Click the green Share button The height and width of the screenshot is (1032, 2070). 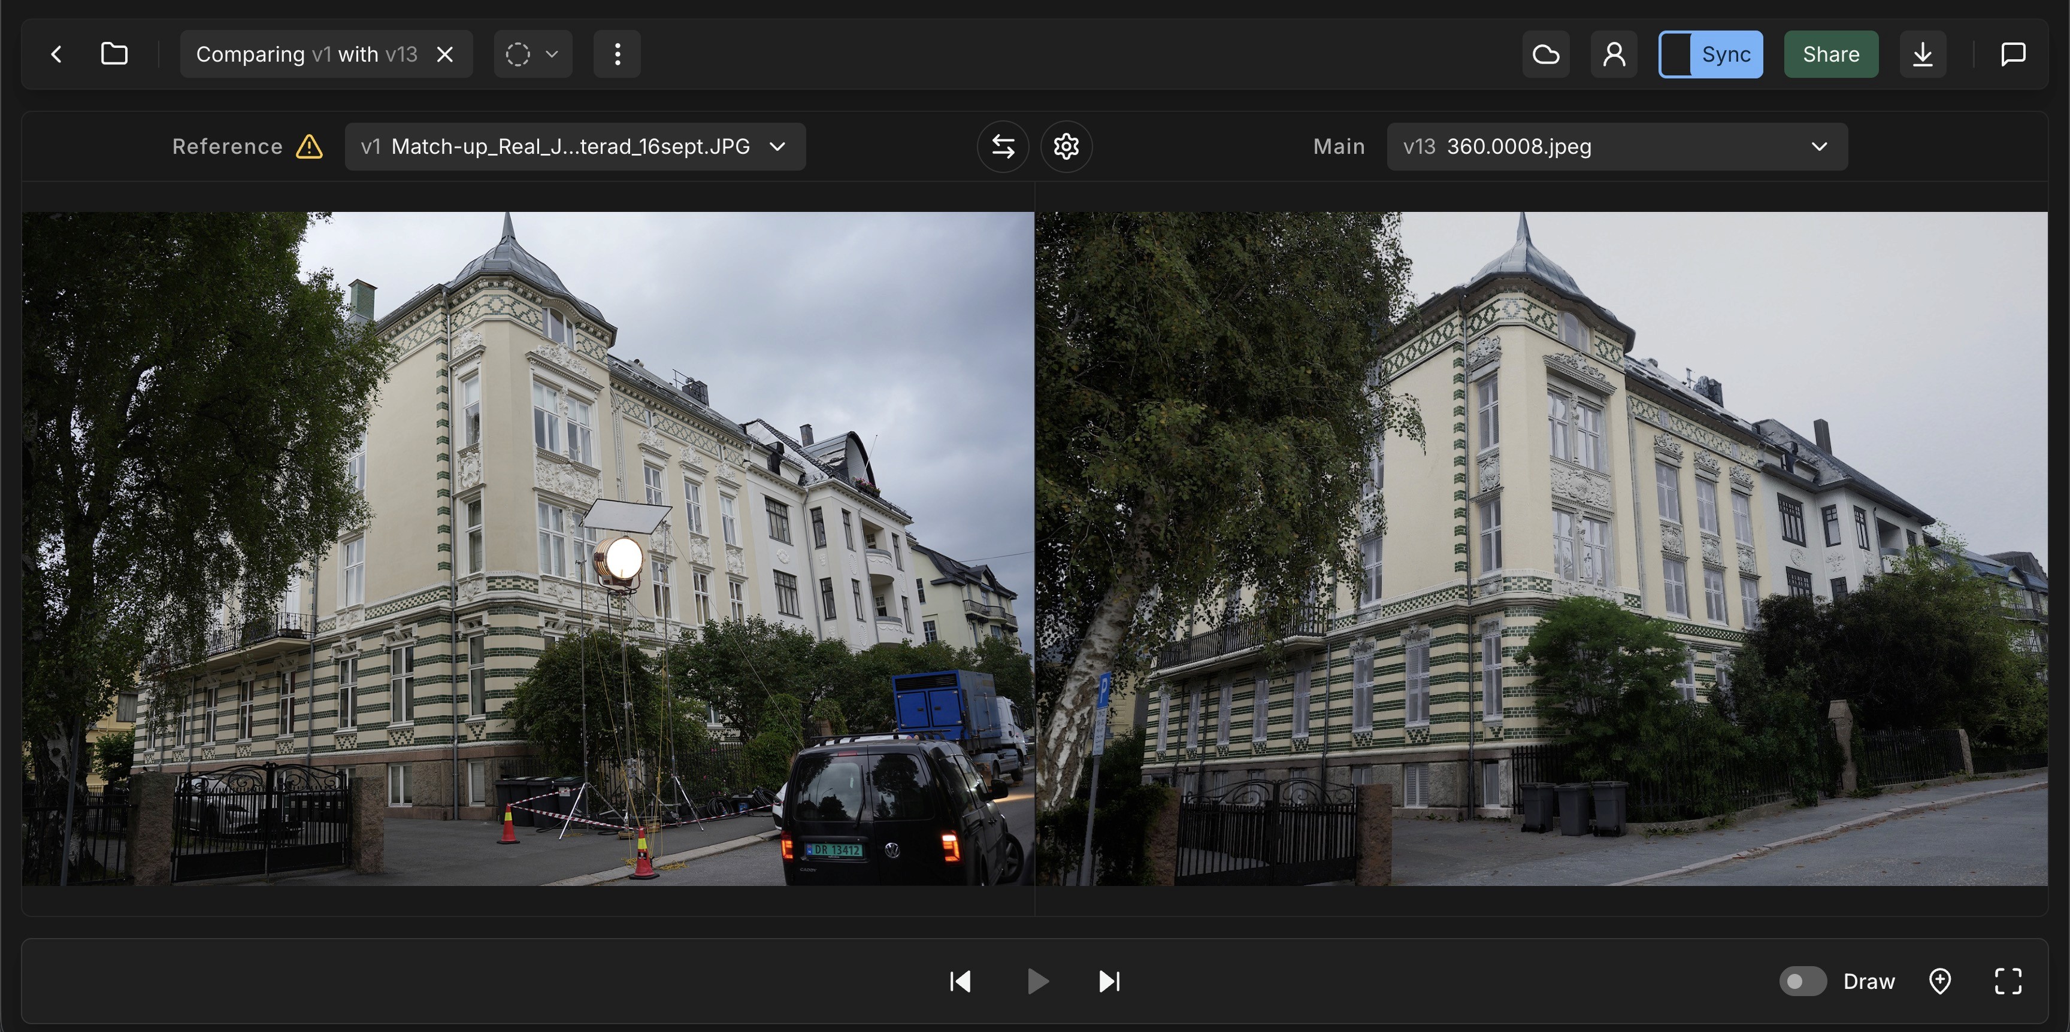[x=1830, y=54]
